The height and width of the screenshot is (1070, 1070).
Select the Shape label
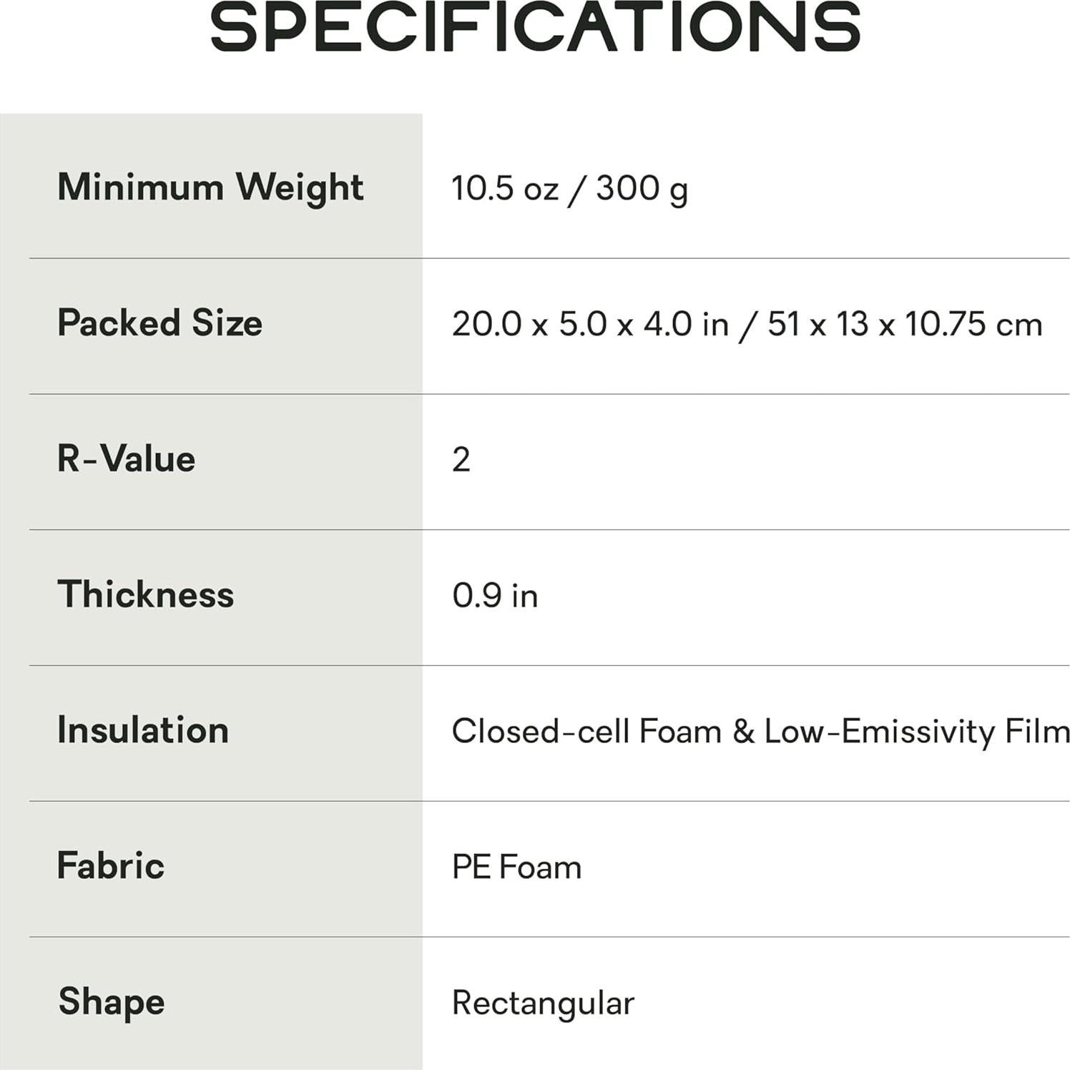112,1001
